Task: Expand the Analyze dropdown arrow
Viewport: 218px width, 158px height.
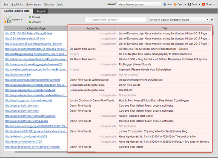Action: [x=43, y=22]
